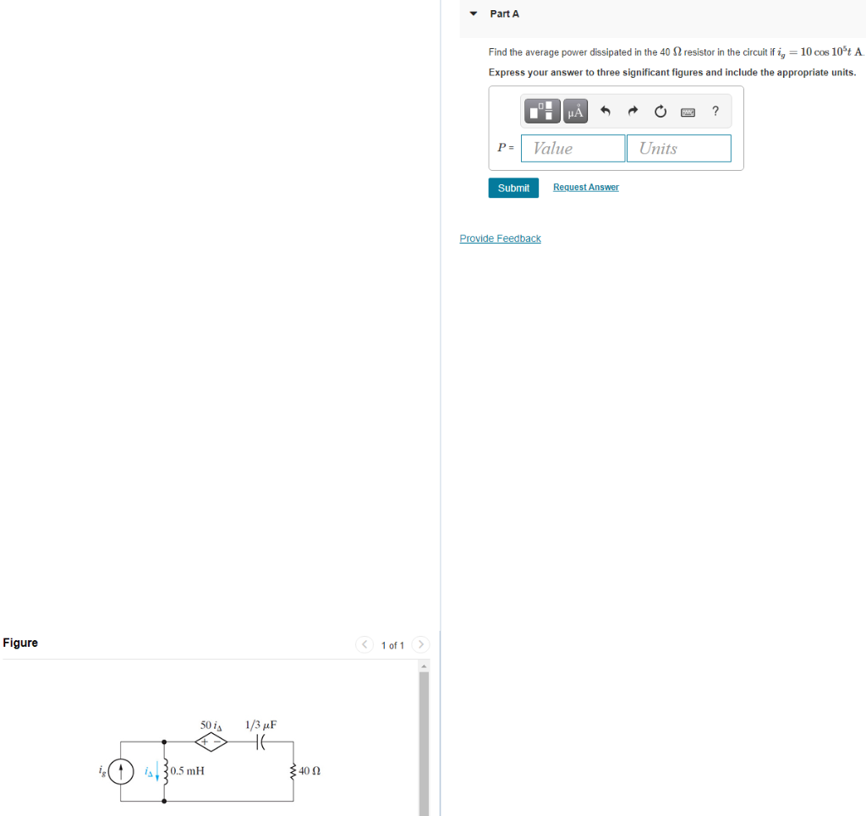Click the µÅ units insertion icon
The image size is (866, 816).
pos(575,110)
